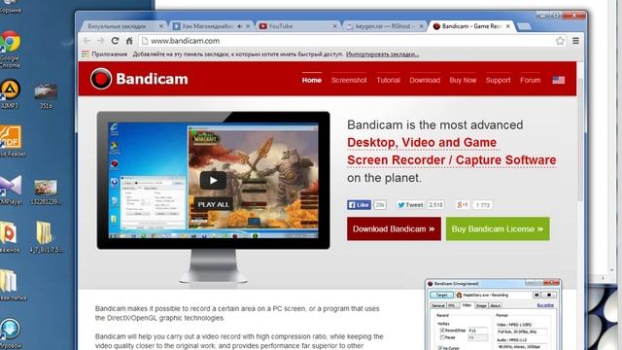Click Chrome's forward arrow button

101,41
